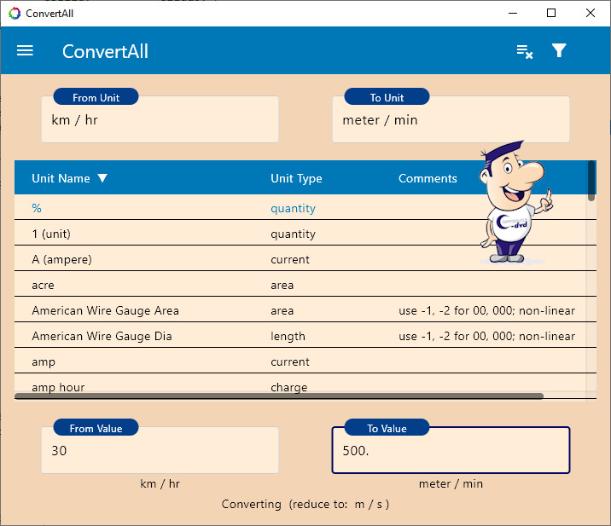
Task: Click the cartoon mascot character
Action: pos(515,203)
